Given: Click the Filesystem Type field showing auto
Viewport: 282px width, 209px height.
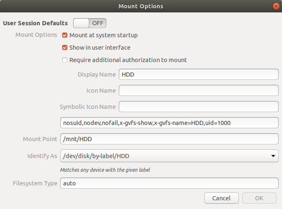Looking at the screenshot, I should click(x=169, y=183).
